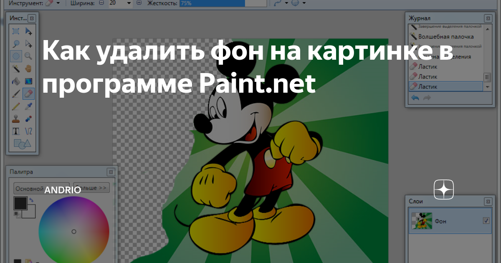
Task: Select the Gradient tool
Action: click(28, 81)
